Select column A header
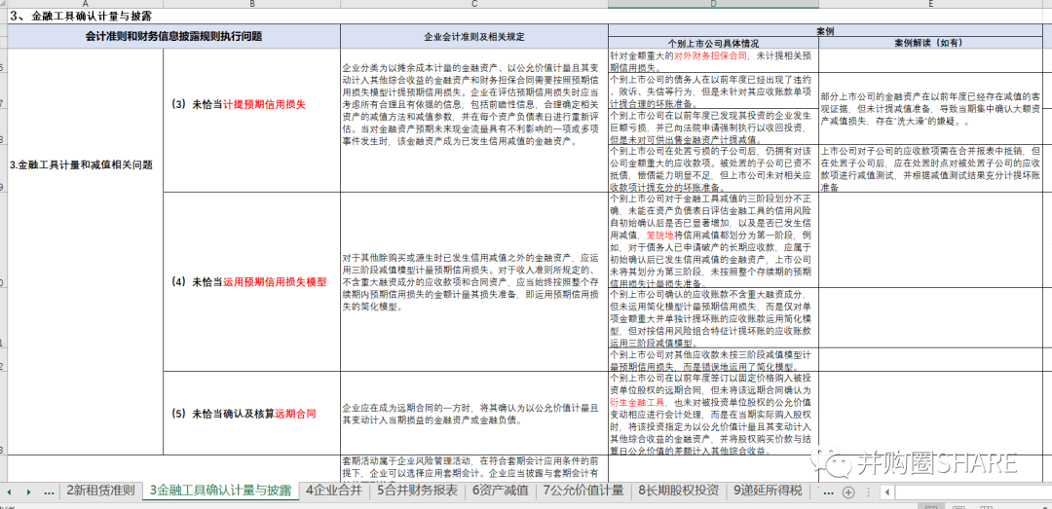The height and width of the screenshot is (509, 1052). [85, 4]
